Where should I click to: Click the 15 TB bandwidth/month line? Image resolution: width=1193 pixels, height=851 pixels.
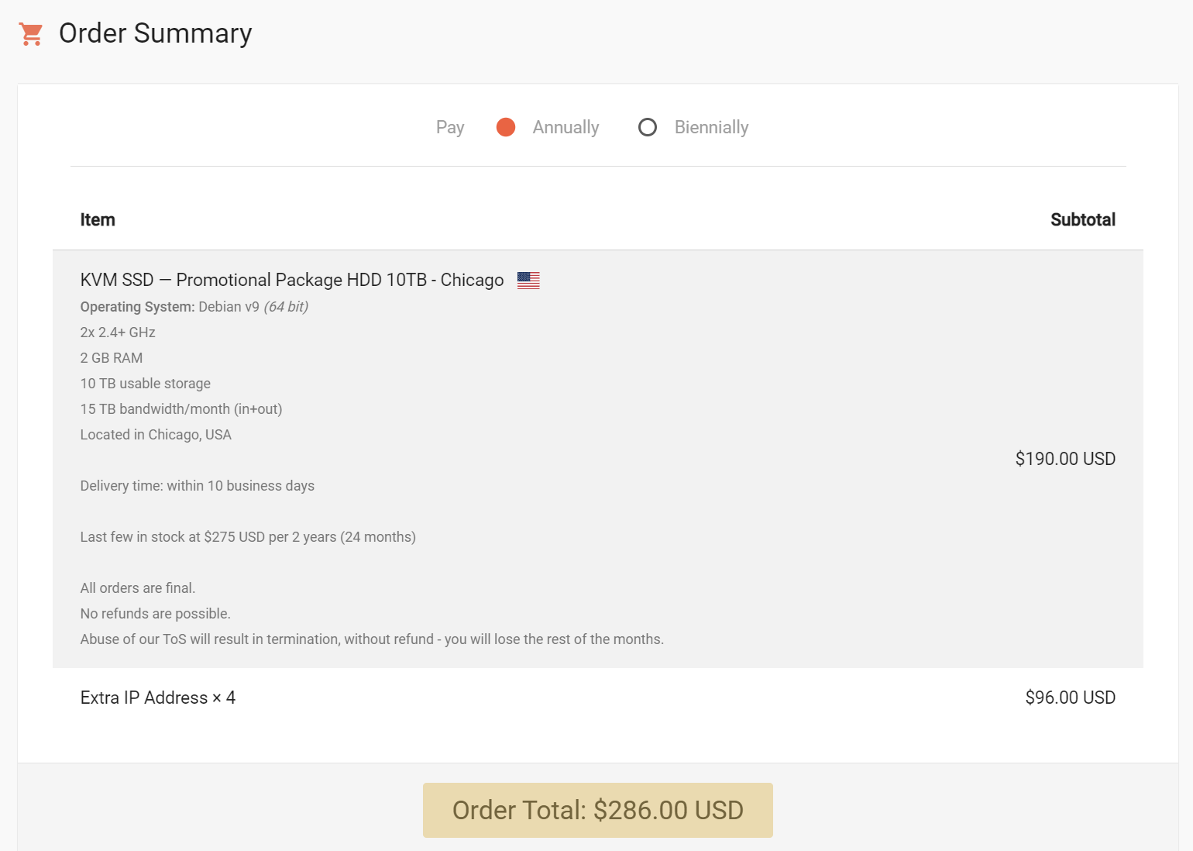point(181,409)
